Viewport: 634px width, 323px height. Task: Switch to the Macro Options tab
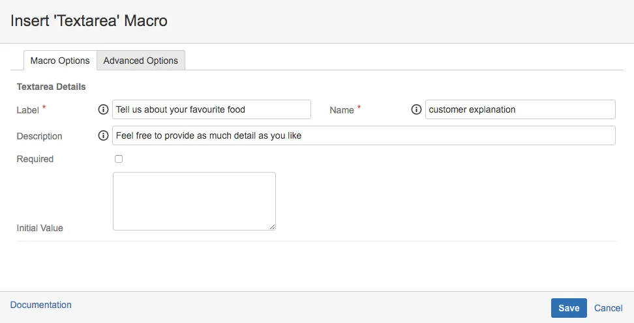60,61
